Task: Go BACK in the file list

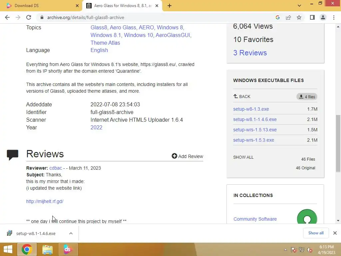Action: (x=242, y=96)
